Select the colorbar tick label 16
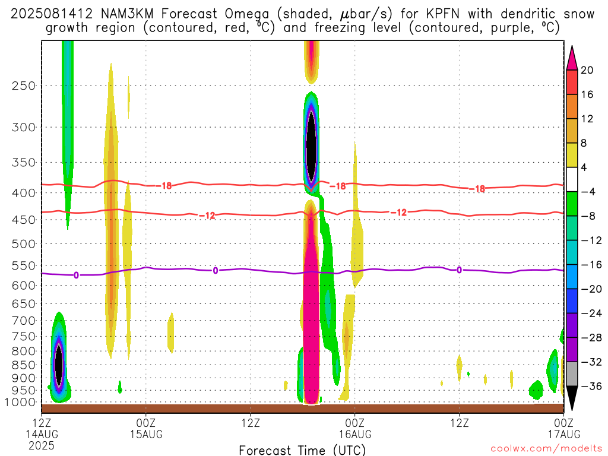The image size is (608, 456). point(587,94)
